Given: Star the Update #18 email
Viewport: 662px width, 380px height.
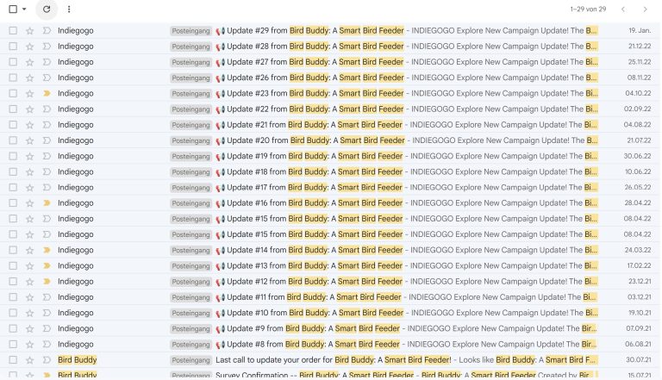Looking at the screenshot, I should 29,171.
